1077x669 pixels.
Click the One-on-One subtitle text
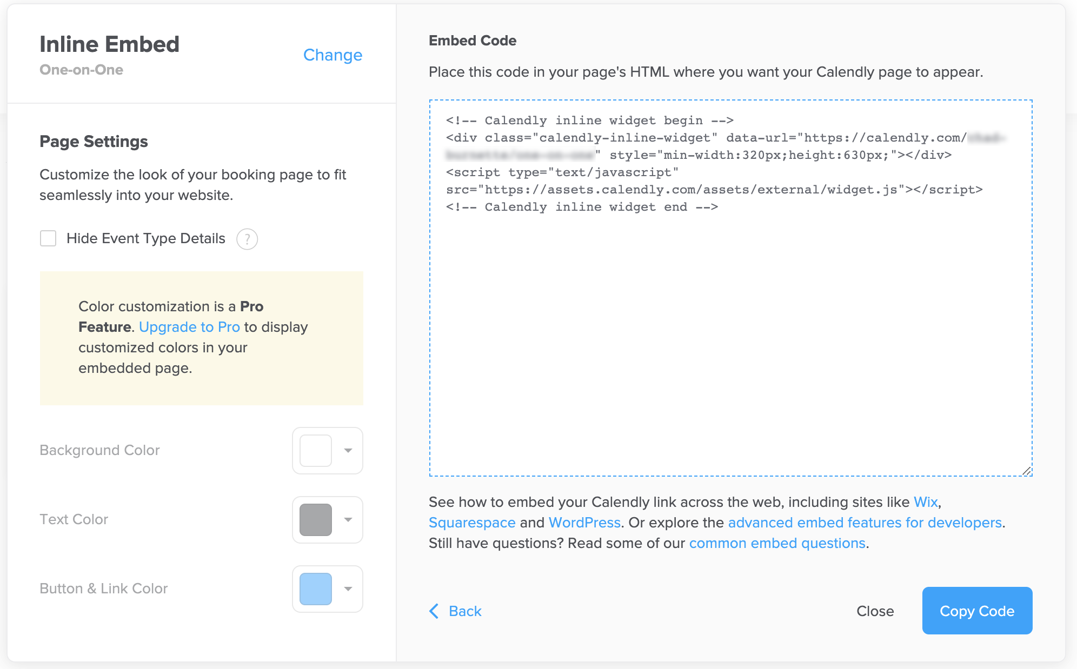tap(81, 70)
